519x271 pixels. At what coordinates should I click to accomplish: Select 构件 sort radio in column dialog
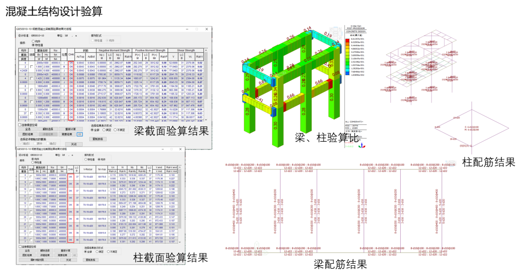coord(33,159)
